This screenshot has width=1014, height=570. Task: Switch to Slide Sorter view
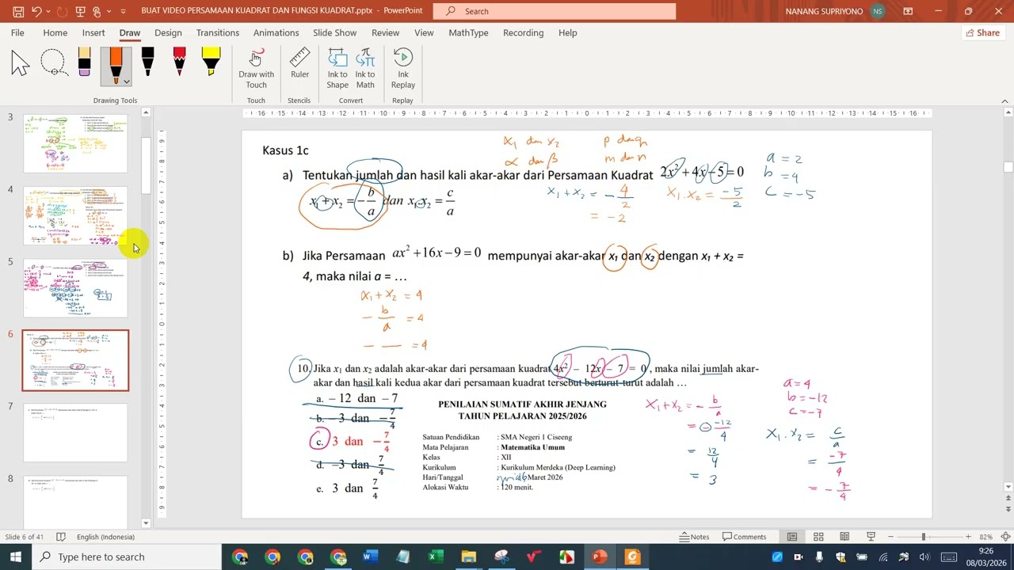pyautogui.click(x=818, y=537)
